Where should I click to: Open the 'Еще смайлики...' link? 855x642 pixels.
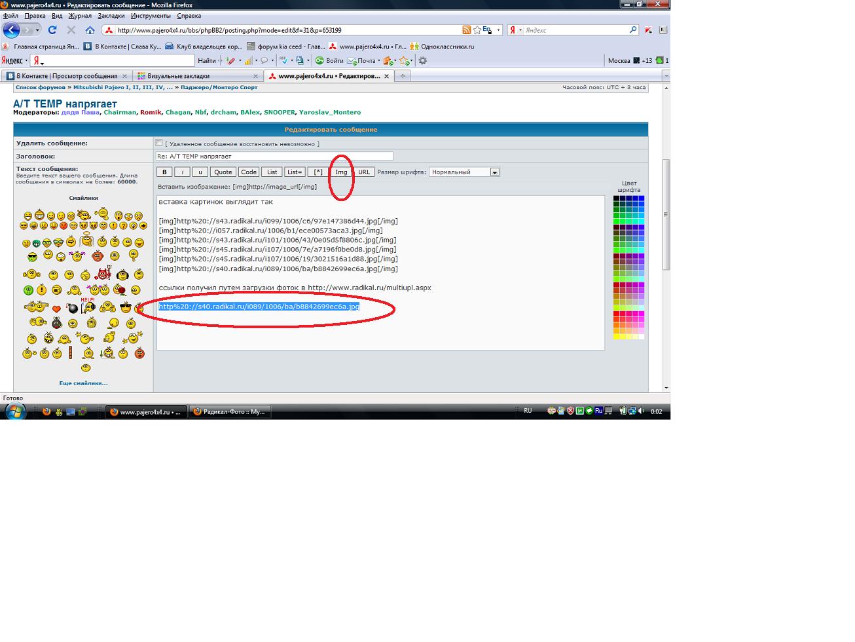pos(83,383)
